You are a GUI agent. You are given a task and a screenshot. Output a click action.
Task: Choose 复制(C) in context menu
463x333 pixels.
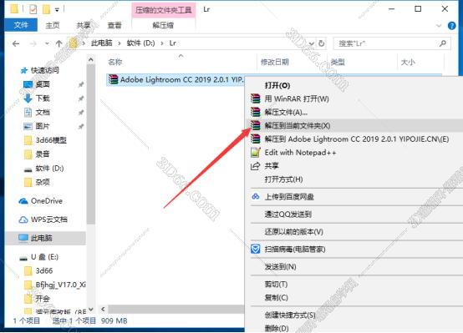(354, 297)
